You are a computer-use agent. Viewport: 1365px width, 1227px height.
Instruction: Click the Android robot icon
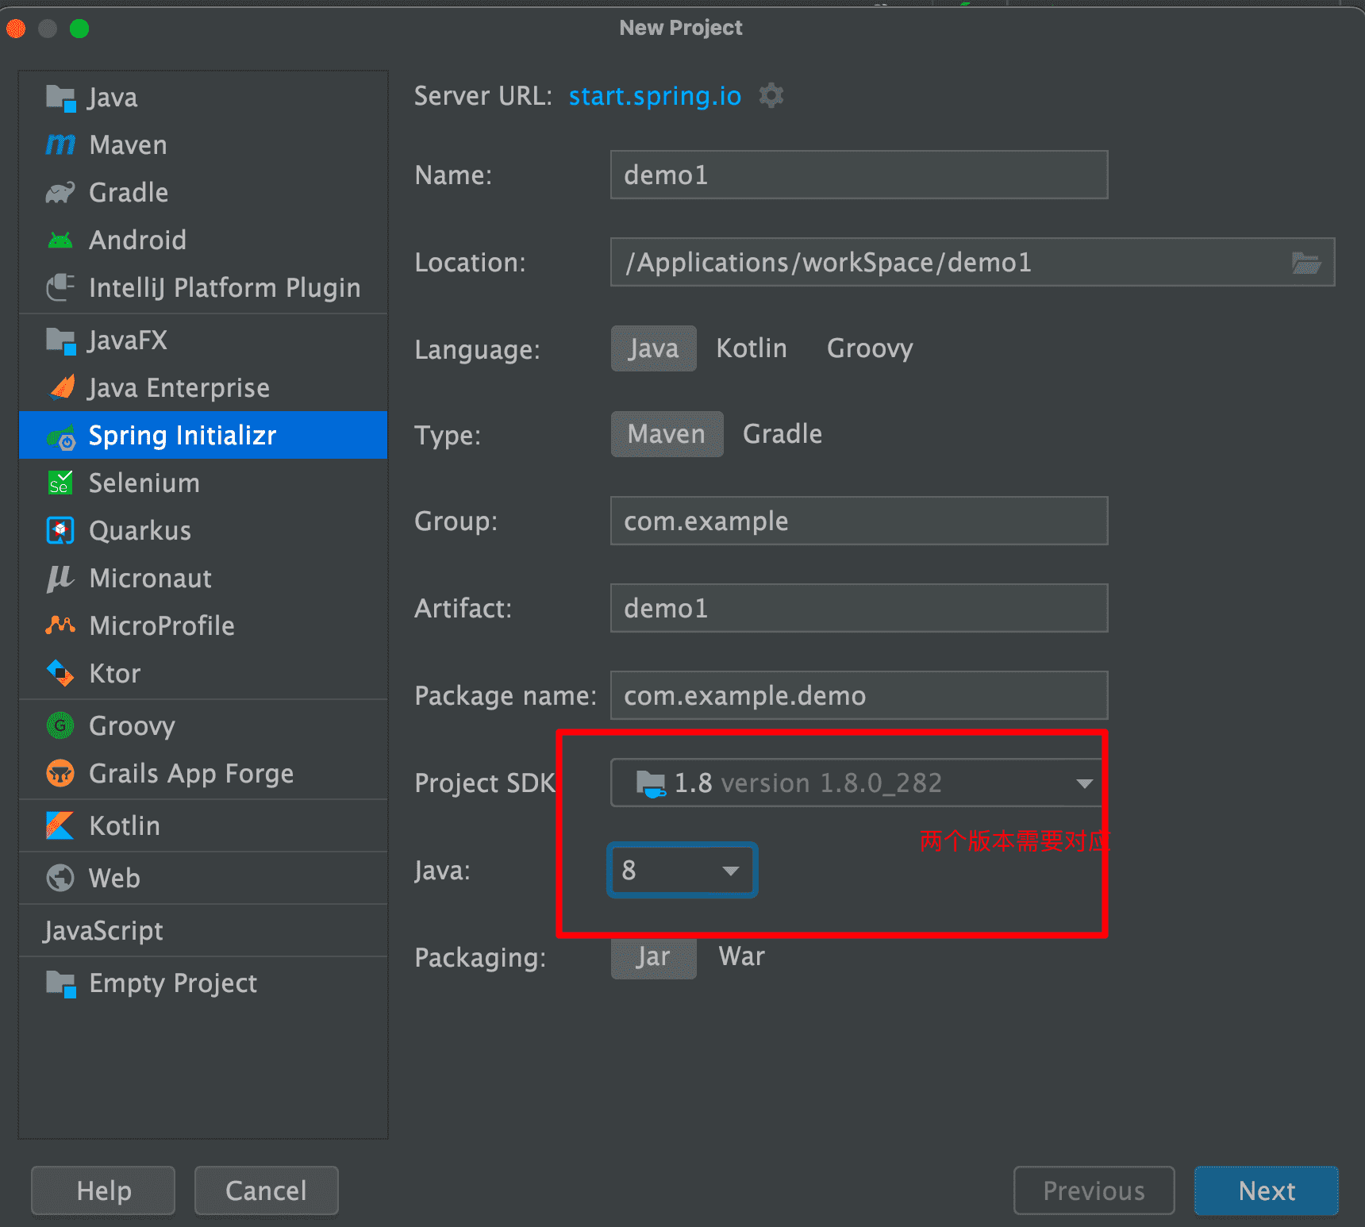pos(60,240)
